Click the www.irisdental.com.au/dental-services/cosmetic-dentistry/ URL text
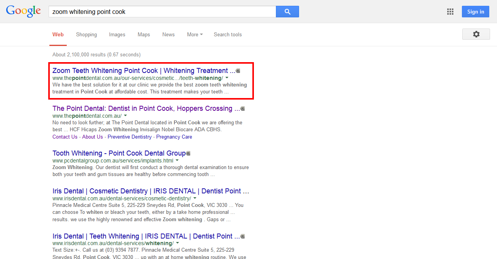 (x=122, y=198)
